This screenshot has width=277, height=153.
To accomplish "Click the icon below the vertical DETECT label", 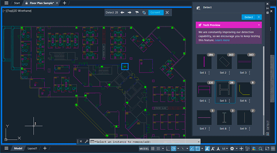I will click(x=268, y=134).
